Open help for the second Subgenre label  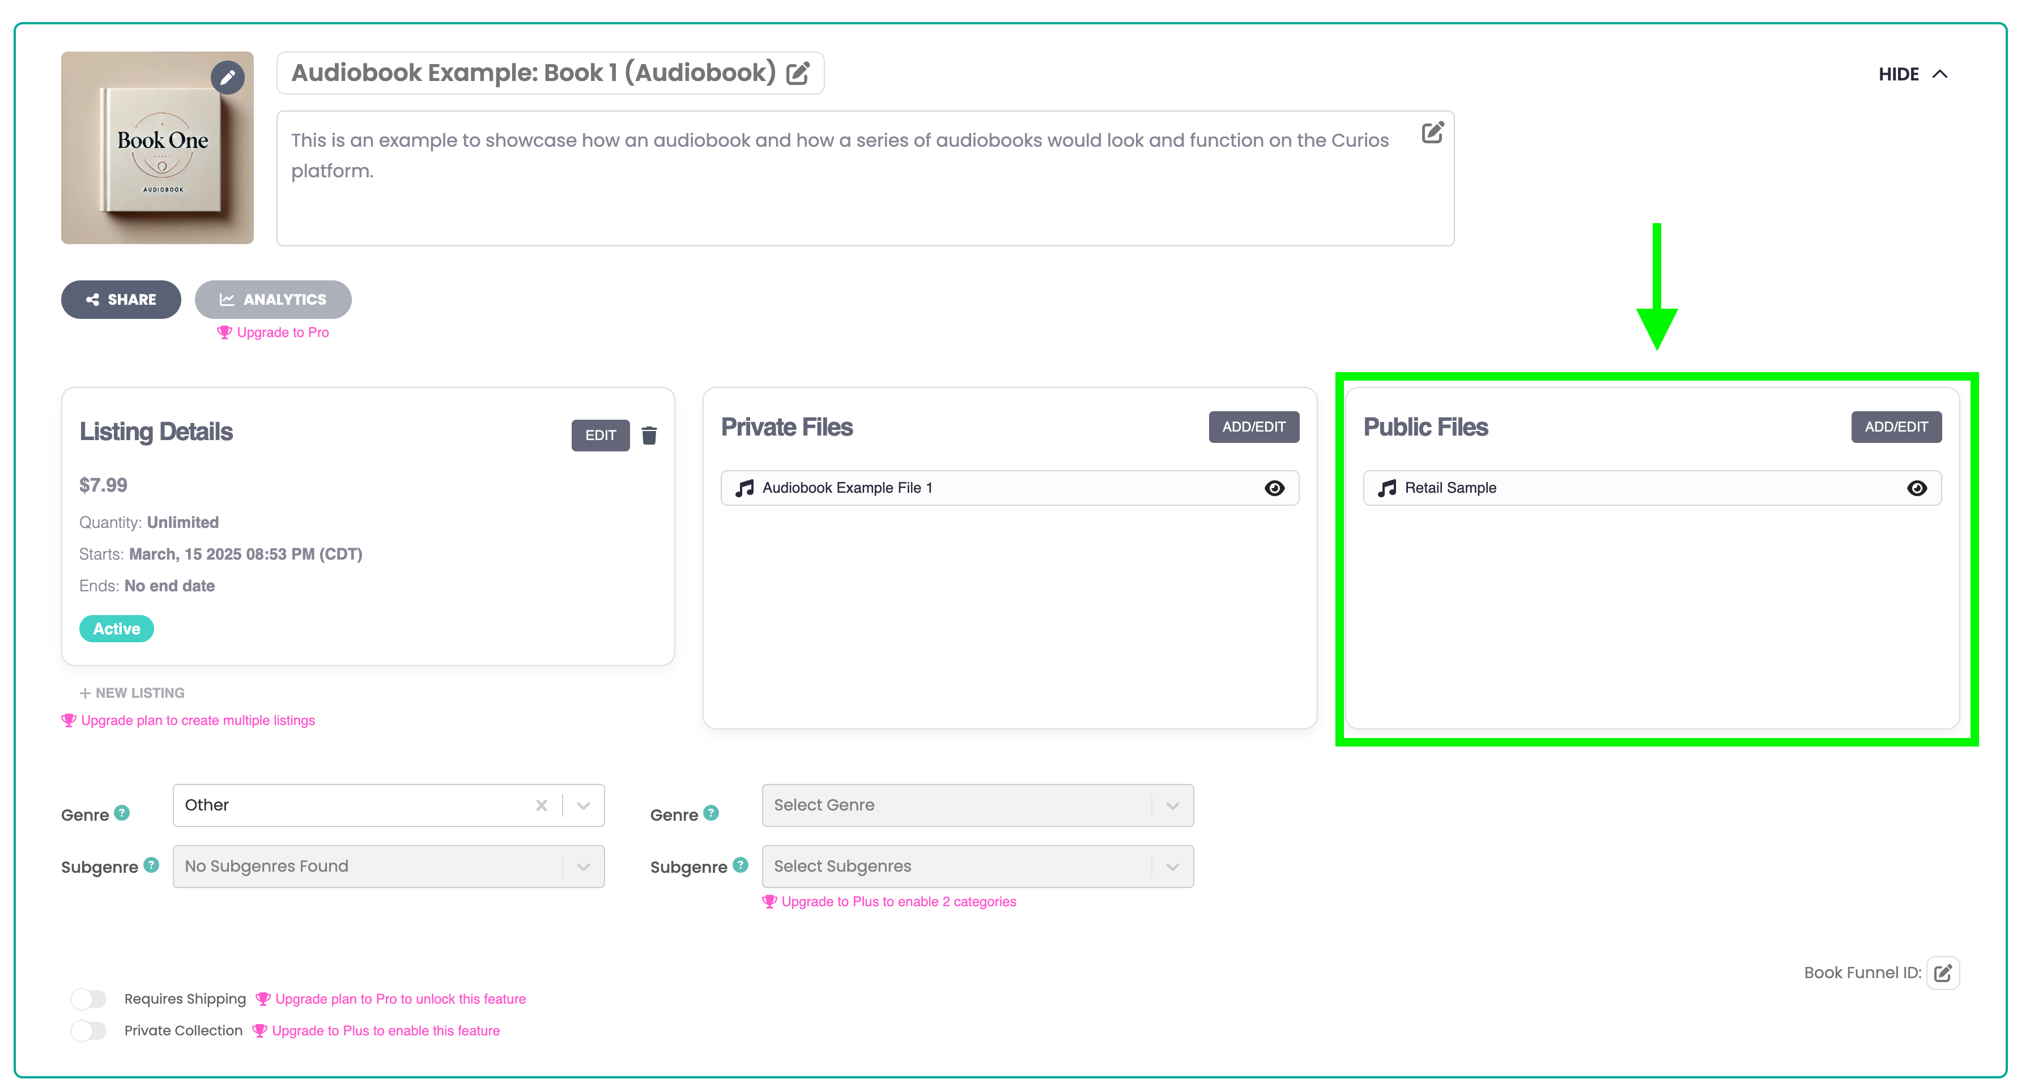(x=740, y=865)
